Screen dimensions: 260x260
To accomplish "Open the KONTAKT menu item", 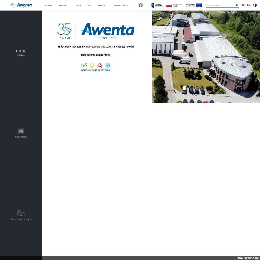I will [x=63, y=5].
